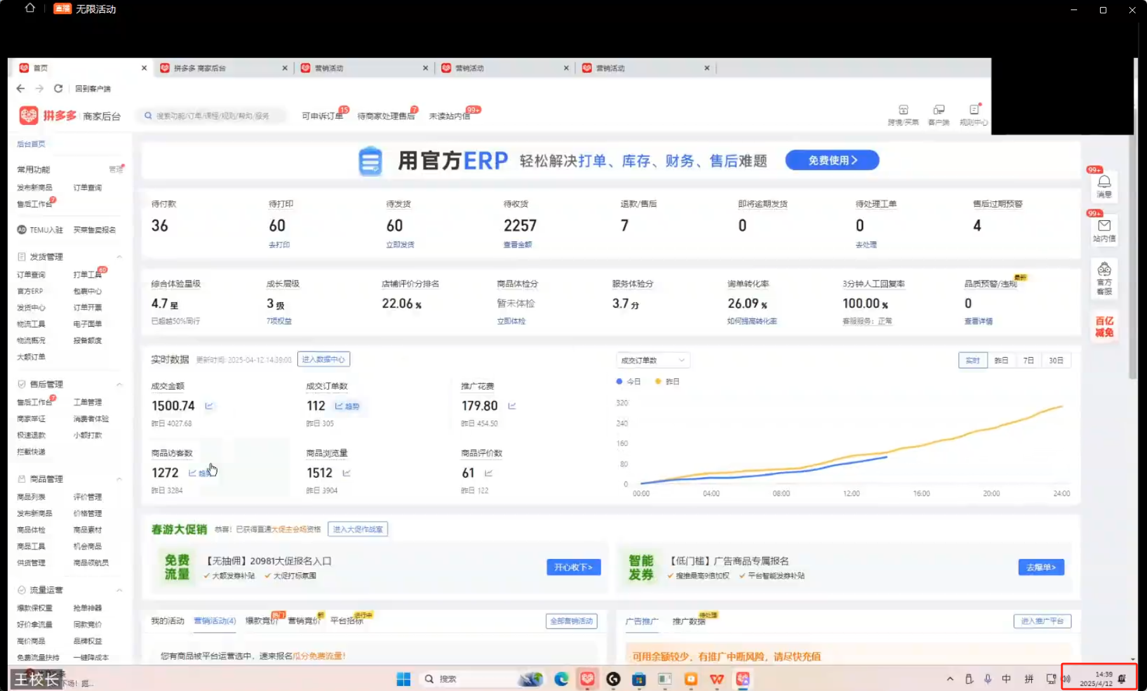
Task: Open the 消息 bell in right sidebar
Action: click(1104, 185)
